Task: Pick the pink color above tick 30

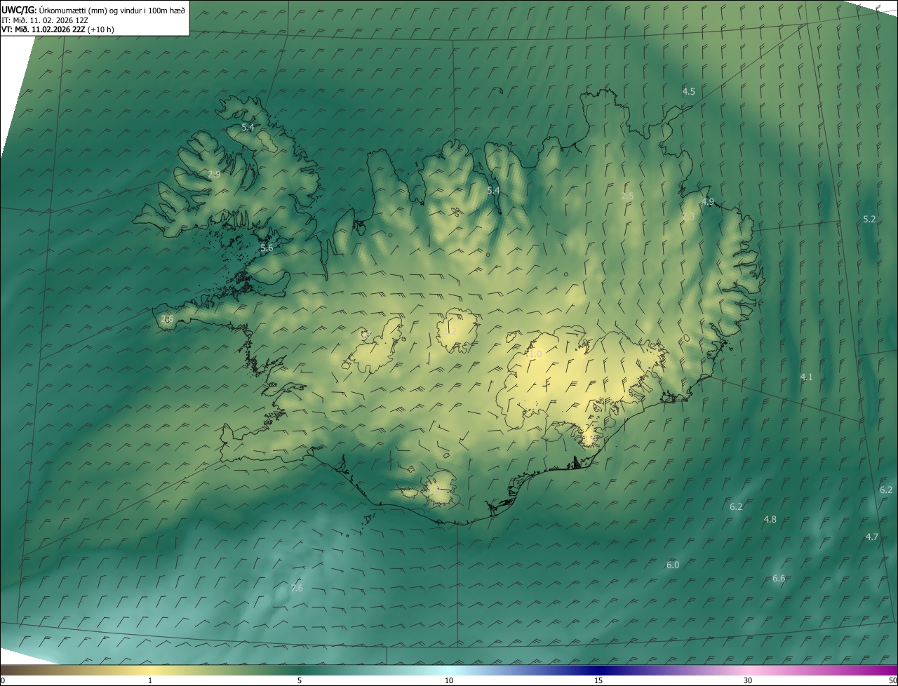Action: pyautogui.click(x=748, y=670)
